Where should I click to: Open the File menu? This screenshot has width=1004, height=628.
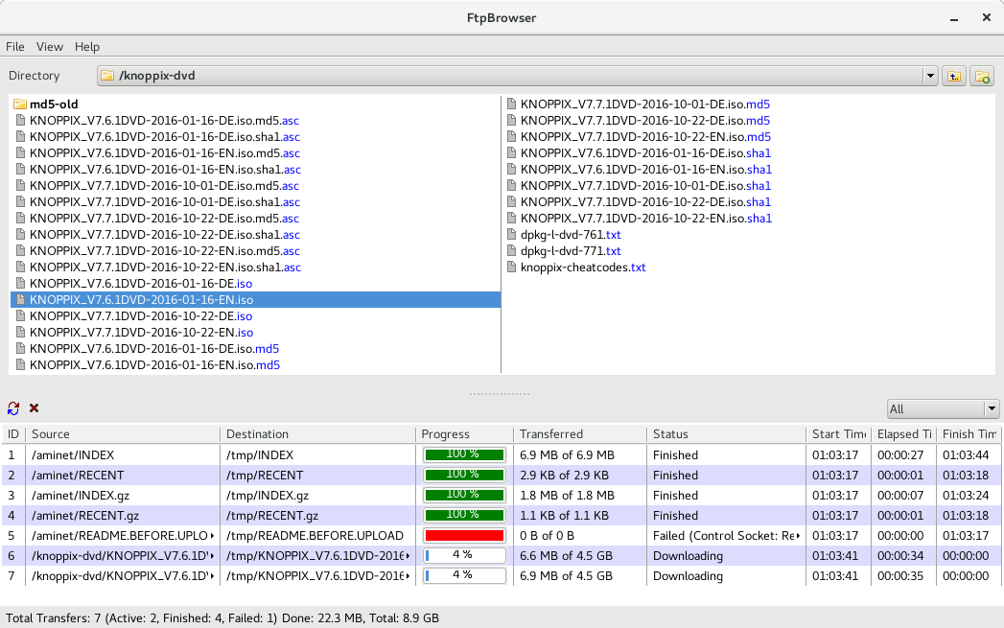click(15, 47)
